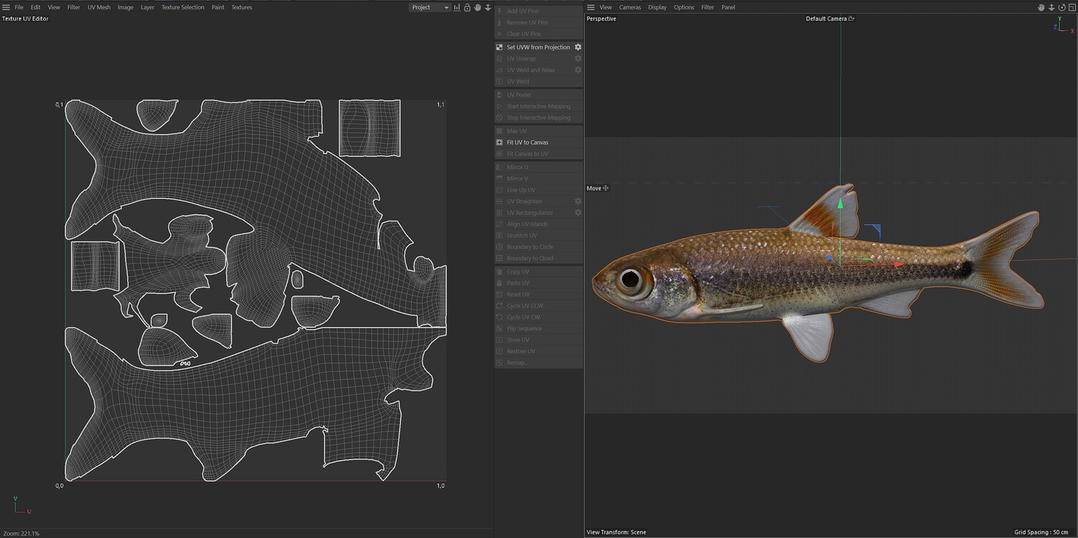Click the Reset UV command
Screen dimensions: 1078x538
[x=538, y=294]
